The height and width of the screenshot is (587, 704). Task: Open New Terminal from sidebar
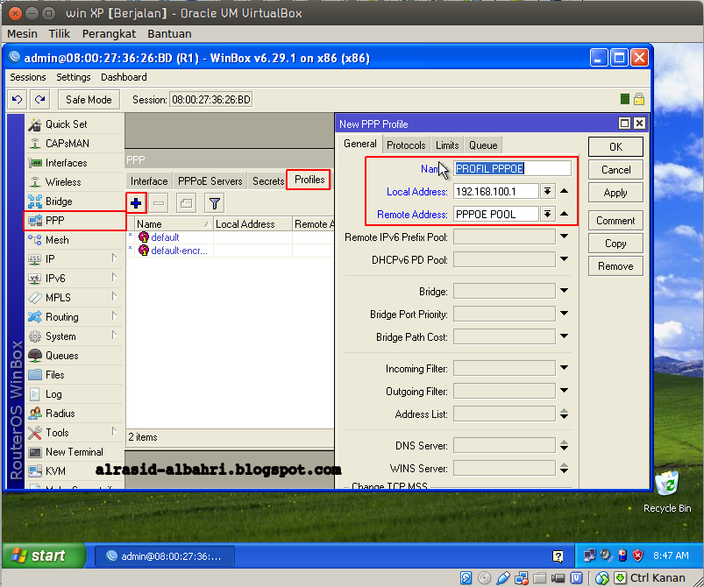tap(74, 452)
